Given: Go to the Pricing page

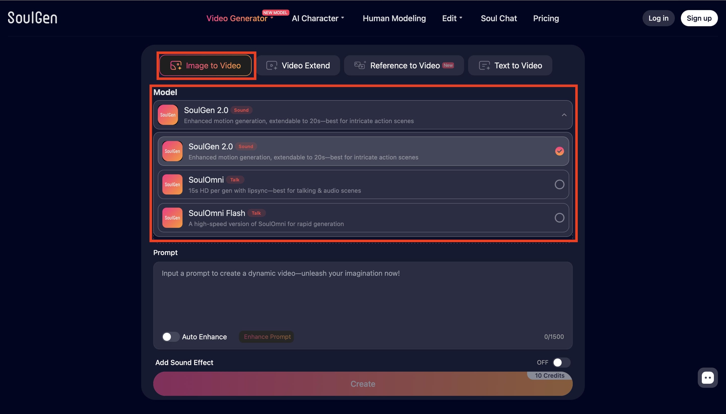Looking at the screenshot, I should point(546,18).
